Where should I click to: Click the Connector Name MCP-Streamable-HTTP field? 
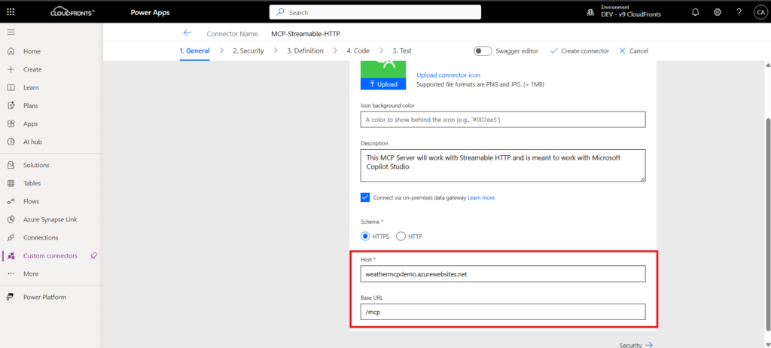point(306,34)
